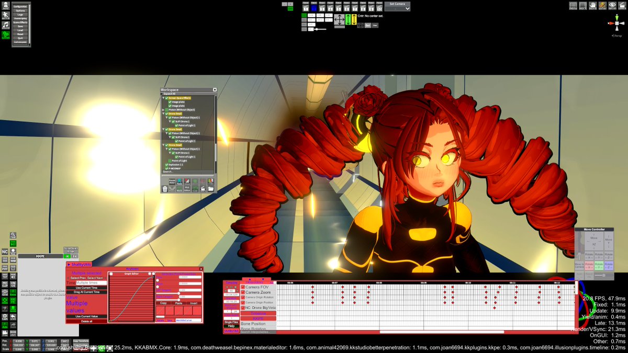Open the add menu icon
The height and width of the screenshot is (353, 628).
point(6,6)
